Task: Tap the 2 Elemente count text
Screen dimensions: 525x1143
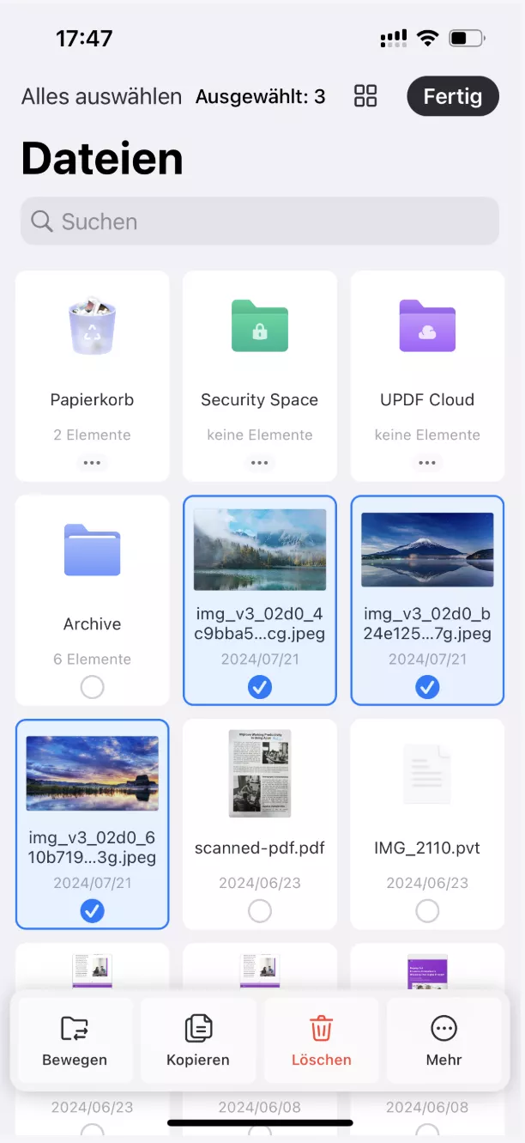Action: (x=92, y=435)
